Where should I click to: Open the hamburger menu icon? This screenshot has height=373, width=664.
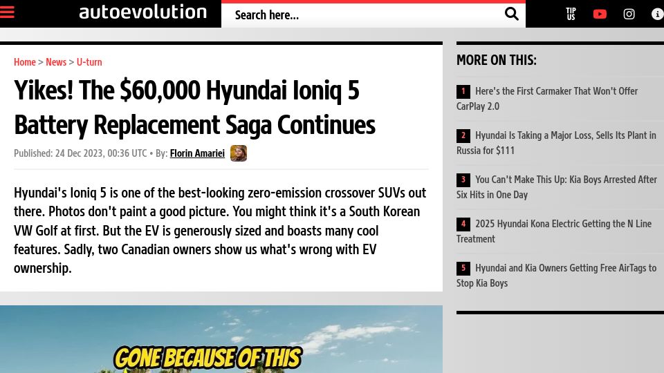[x=7, y=12]
